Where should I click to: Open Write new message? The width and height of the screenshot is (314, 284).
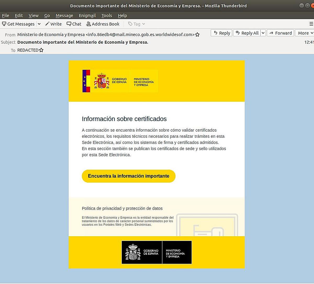(53, 24)
